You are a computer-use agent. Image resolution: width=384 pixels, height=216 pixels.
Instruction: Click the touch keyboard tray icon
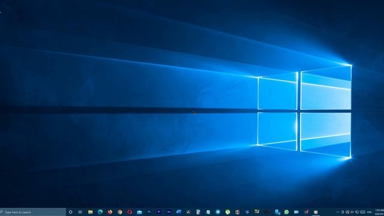coord(362,212)
